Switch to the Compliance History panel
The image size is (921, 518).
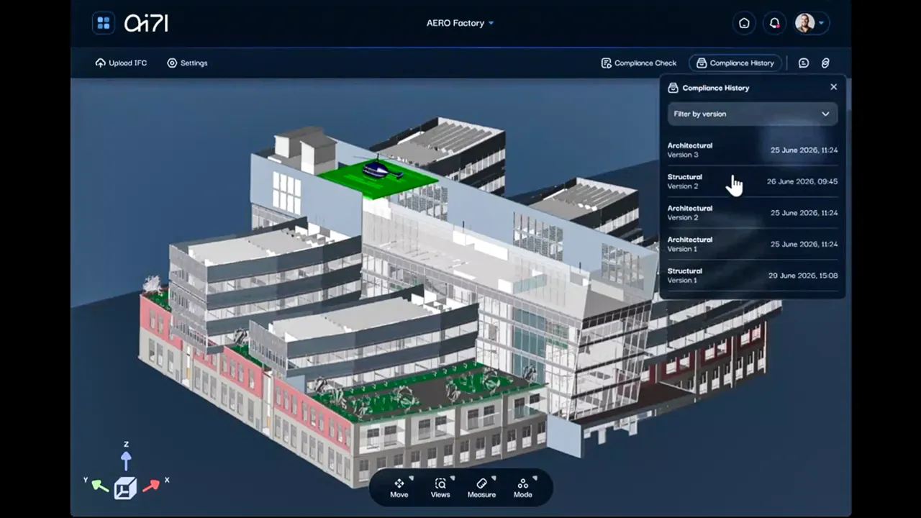tap(735, 63)
